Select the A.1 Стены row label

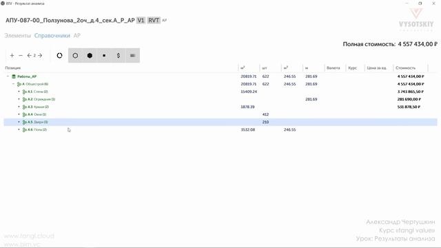pyautogui.click(x=38, y=92)
